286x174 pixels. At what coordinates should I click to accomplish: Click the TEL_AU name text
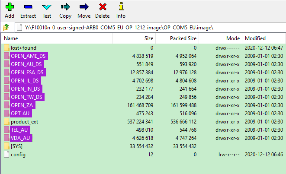(19, 130)
